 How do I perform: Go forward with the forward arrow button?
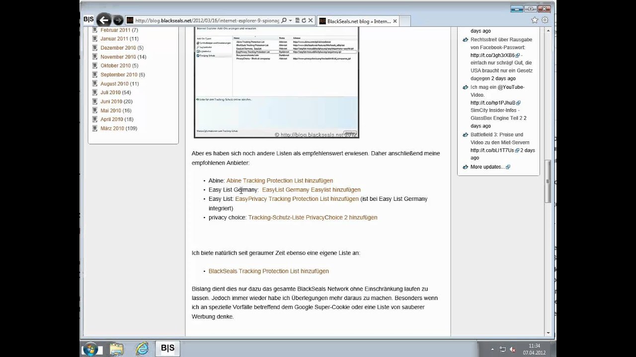[118, 20]
